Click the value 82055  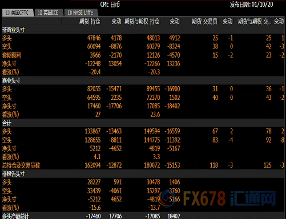[x=94, y=89]
